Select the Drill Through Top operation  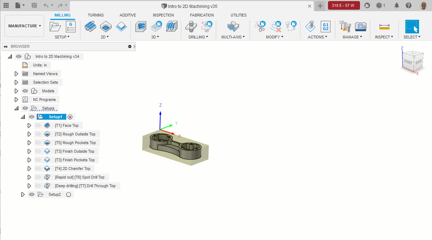[x=85, y=186]
